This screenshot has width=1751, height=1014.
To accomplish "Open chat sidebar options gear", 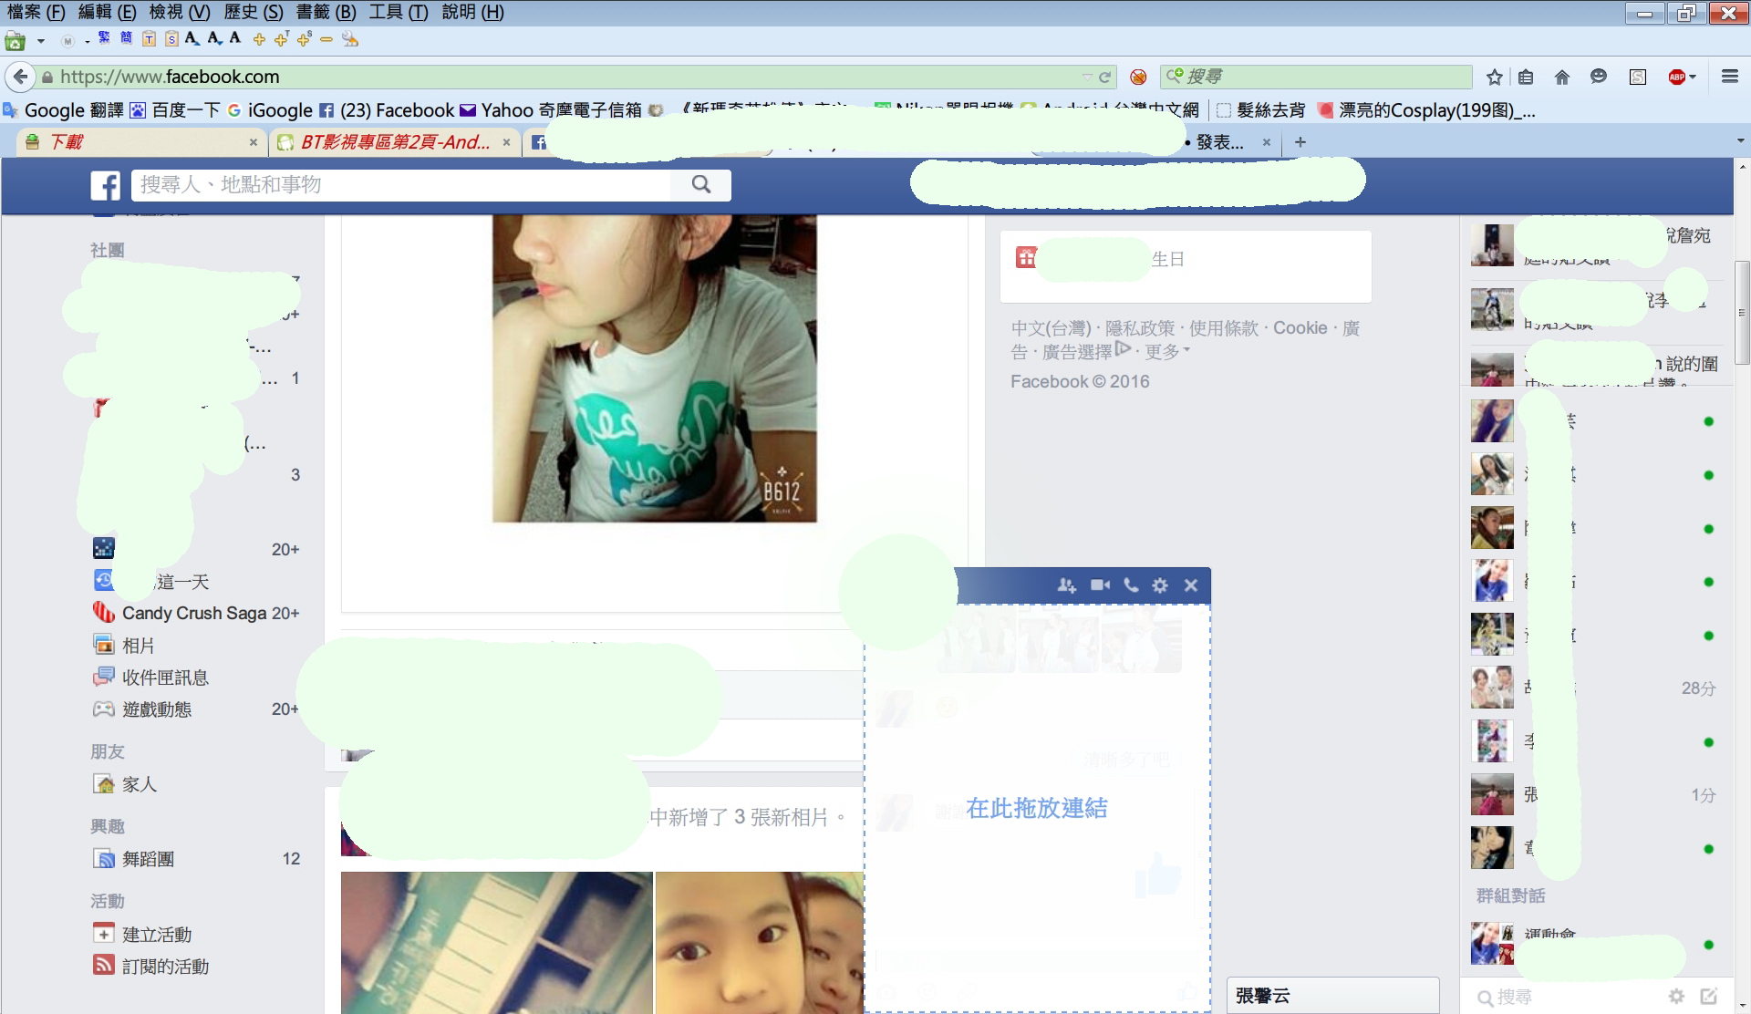I will click(1676, 997).
